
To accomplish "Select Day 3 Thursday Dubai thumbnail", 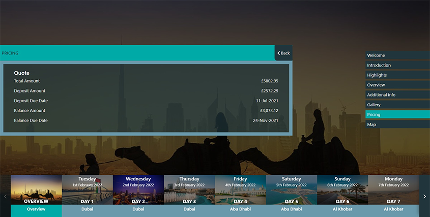I will (x=189, y=190).
